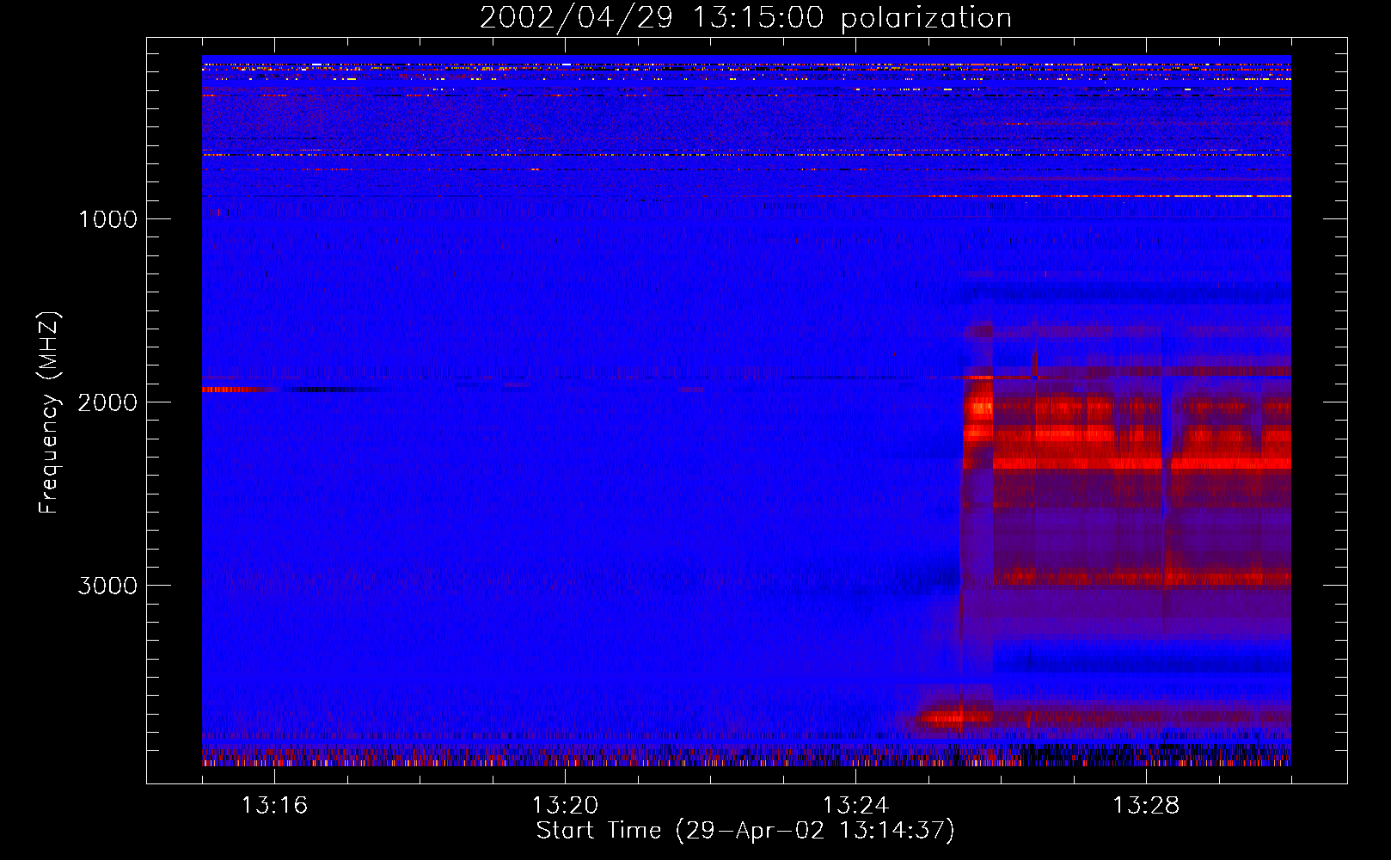
Task: Click the 13:24 time tick label
Action: [855, 806]
